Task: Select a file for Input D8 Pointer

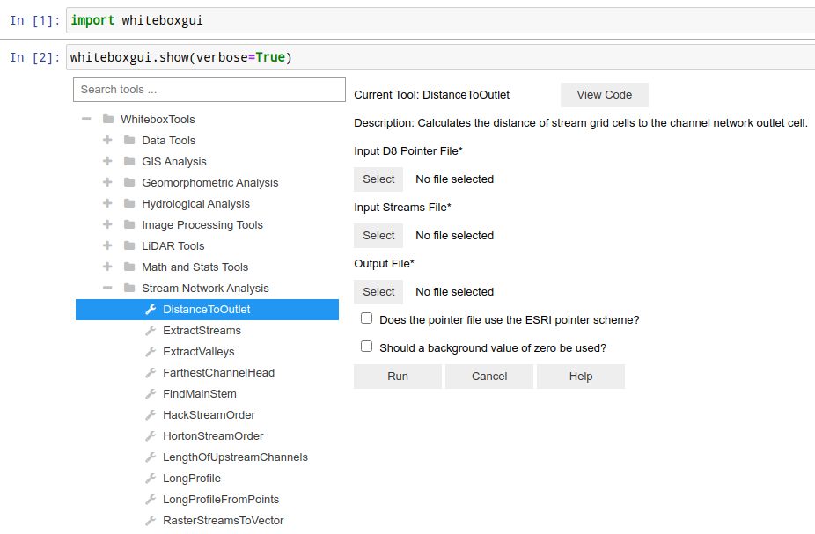Action: pos(378,179)
